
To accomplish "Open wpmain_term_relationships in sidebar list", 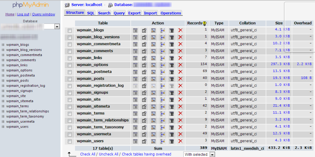I will [27, 111].
